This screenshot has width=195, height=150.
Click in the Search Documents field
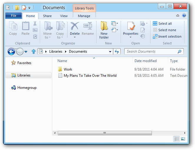tap(154, 51)
